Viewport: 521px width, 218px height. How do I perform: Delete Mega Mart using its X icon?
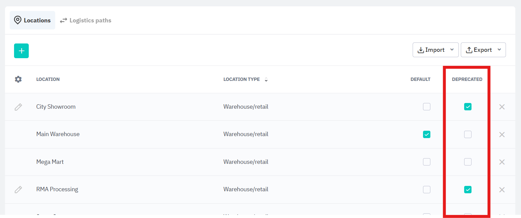point(502,162)
